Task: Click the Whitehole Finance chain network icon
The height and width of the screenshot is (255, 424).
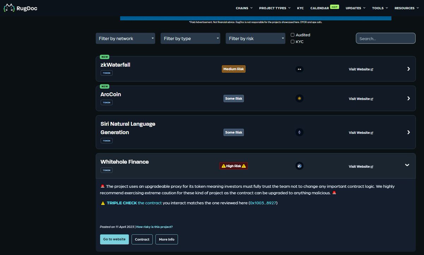Action: [x=299, y=166]
